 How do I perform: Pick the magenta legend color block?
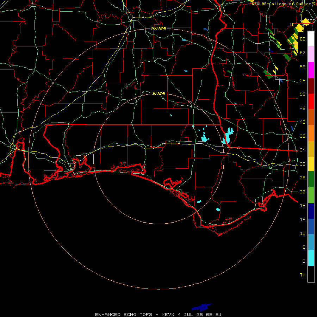tap(311, 70)
